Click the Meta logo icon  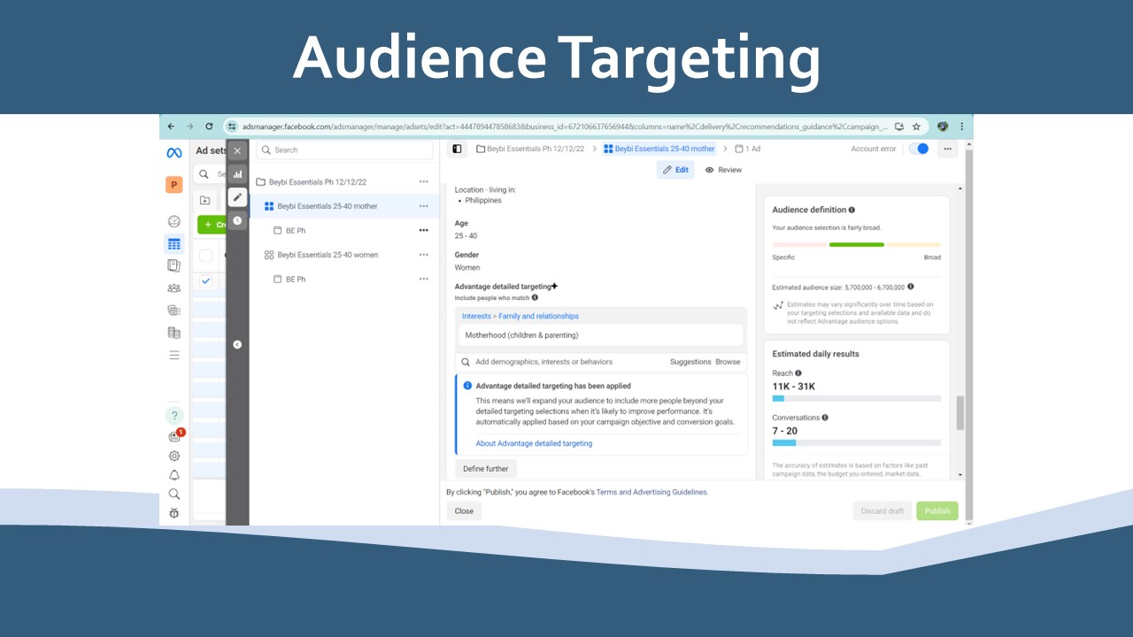click(174, 153)
